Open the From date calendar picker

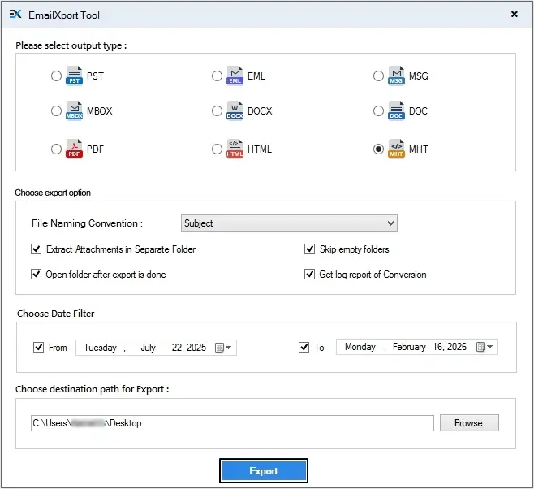coord(224,348)
